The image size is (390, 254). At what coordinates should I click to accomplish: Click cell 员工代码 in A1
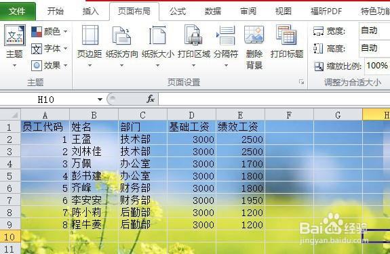[x=45, y=127]
